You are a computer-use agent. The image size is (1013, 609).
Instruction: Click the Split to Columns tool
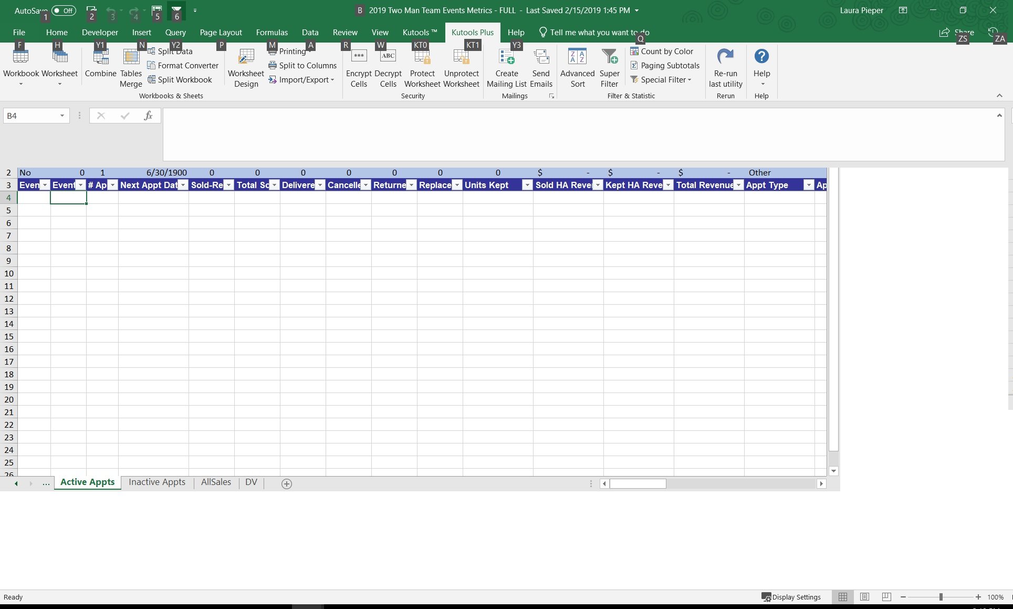point(302,66)
